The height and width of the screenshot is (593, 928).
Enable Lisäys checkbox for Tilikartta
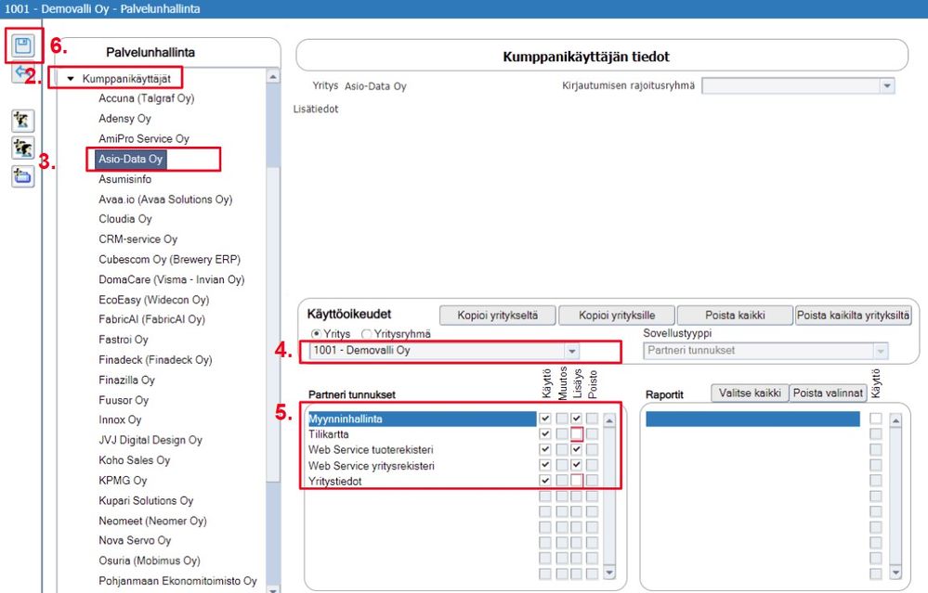coord(577,434)
